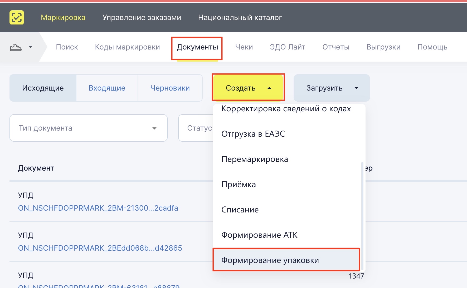
Task: Select the Черновики documents filter
Action: tap(170, 88)
